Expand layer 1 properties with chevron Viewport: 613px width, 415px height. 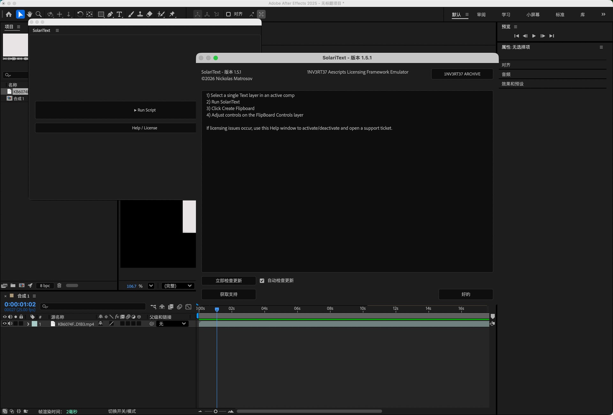coord(28,324)
